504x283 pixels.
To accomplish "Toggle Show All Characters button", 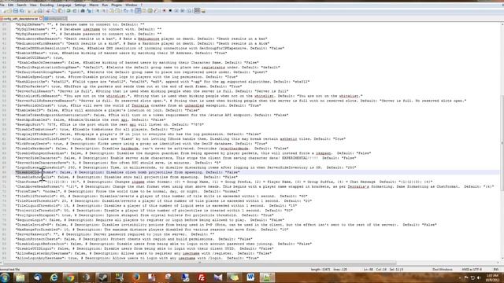I will (132, 11).
